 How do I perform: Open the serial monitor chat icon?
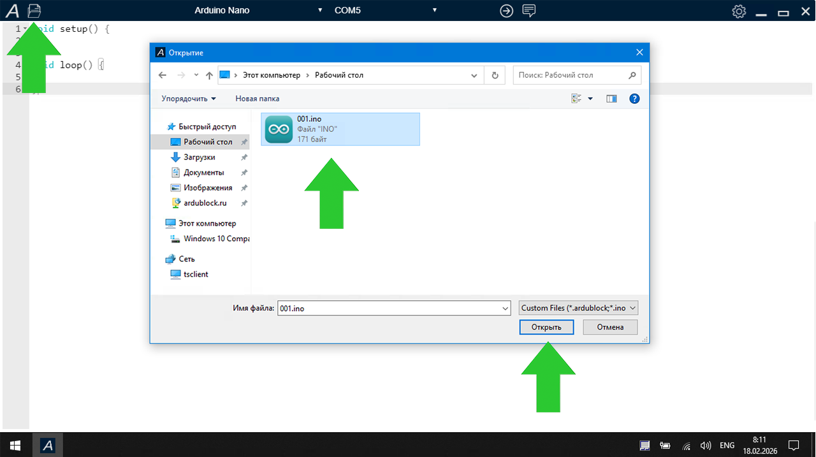(528, 11)
